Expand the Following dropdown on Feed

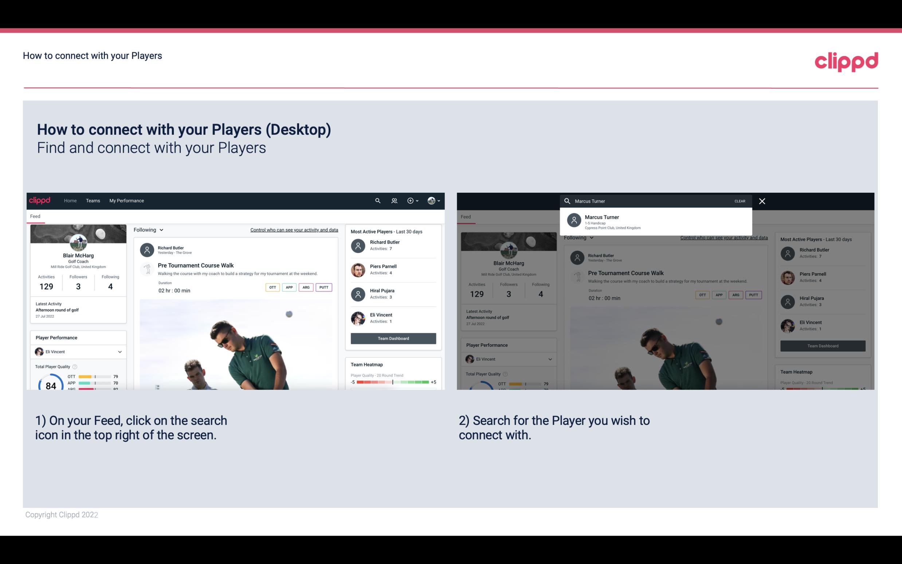coord(149,230)
